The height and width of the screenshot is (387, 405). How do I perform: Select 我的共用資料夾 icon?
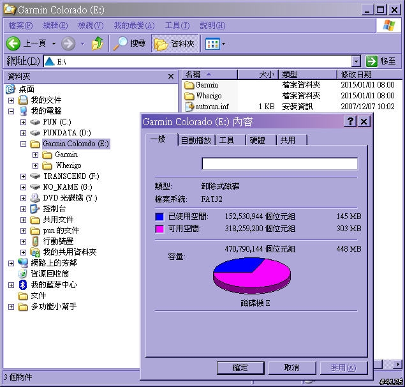coord(35,252)
